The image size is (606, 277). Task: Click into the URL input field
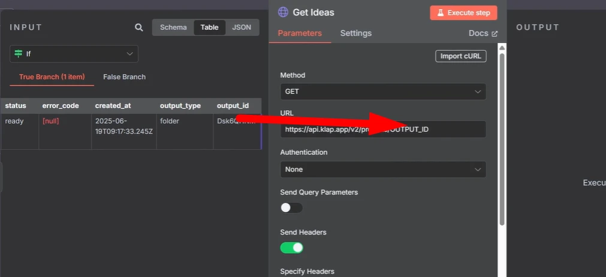tap(383, 129)
